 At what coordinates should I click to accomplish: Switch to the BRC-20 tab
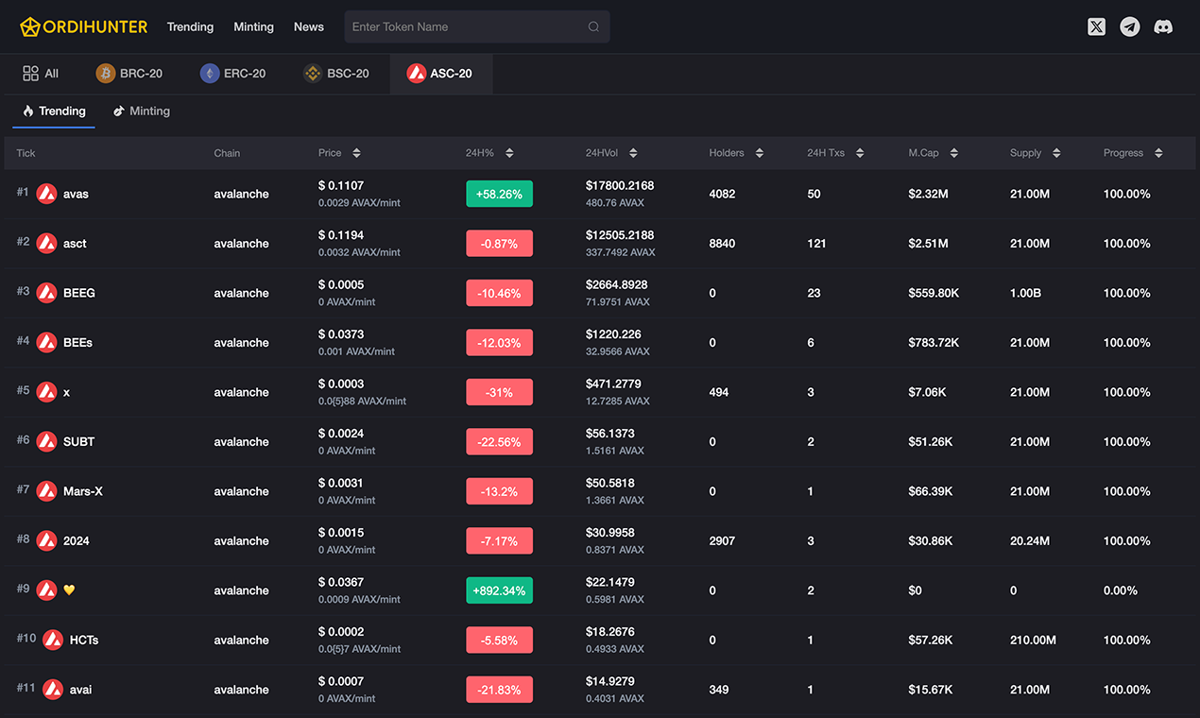point(129,74)
